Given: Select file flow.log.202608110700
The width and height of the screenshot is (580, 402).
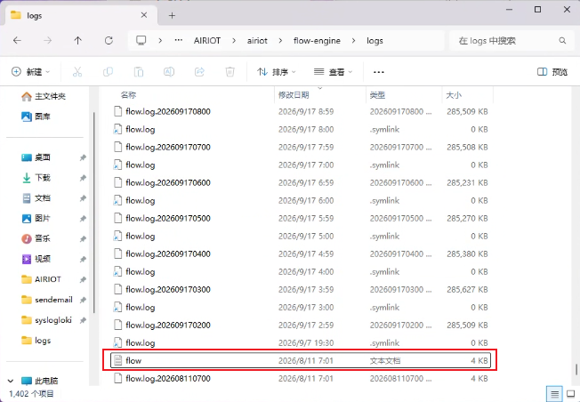Looking at the screenshot, I should (301, 378).
